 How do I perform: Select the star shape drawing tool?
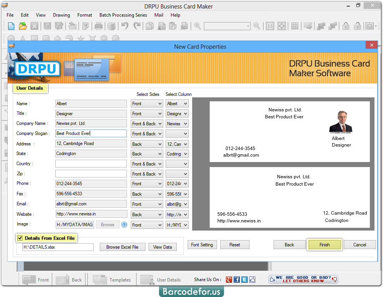point(81,38)
